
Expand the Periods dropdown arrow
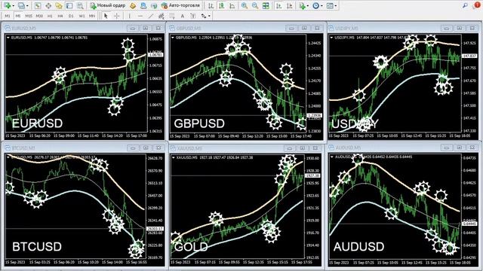(x=321, y=5)
